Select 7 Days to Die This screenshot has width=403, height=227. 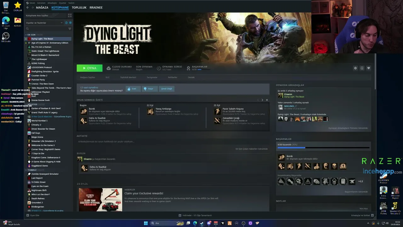[x=38, y=154]
